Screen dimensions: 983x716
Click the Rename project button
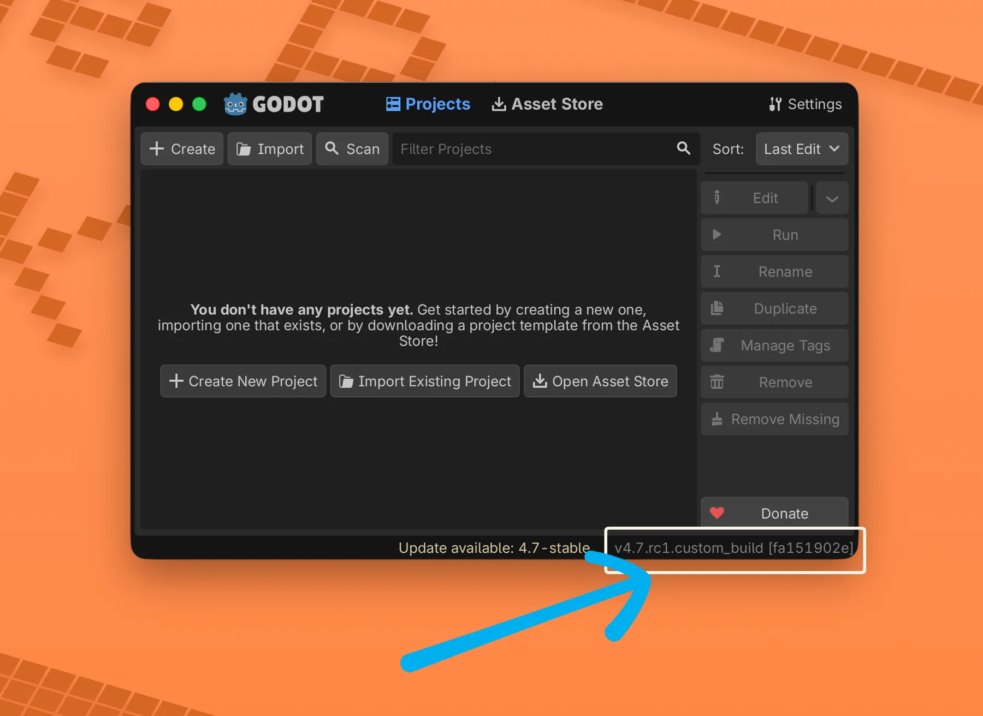(x=774, y=272)
